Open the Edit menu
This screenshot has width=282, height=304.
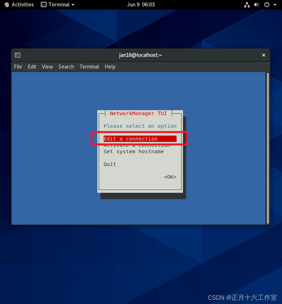coord(32,67)
